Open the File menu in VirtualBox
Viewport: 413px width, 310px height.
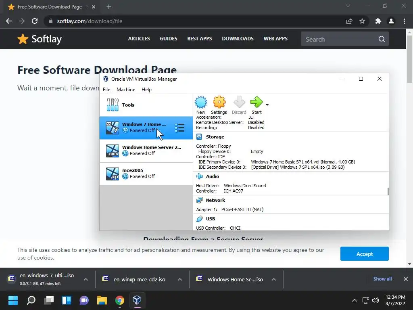click(x=106, y=90)
